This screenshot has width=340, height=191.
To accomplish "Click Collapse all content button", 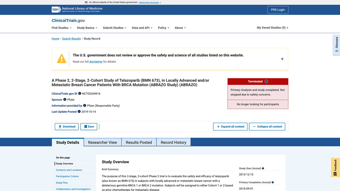I will [x=267, y=127].
